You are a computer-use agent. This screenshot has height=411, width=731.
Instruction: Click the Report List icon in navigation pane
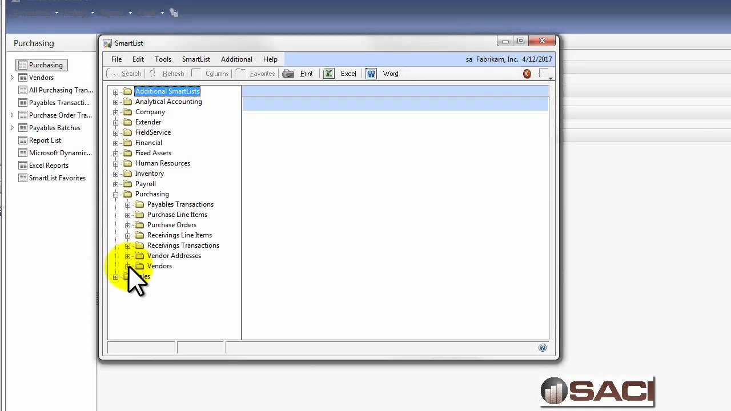click(23, 140)
